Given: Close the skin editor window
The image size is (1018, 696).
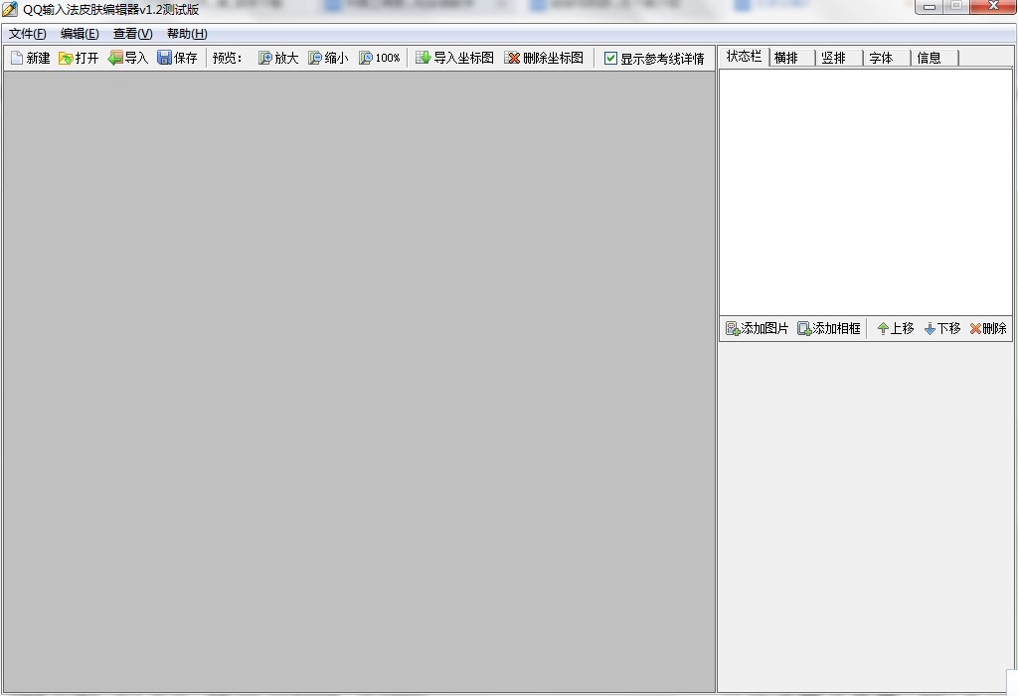Looking at the screenshot, I should click(x=993, y=7).
